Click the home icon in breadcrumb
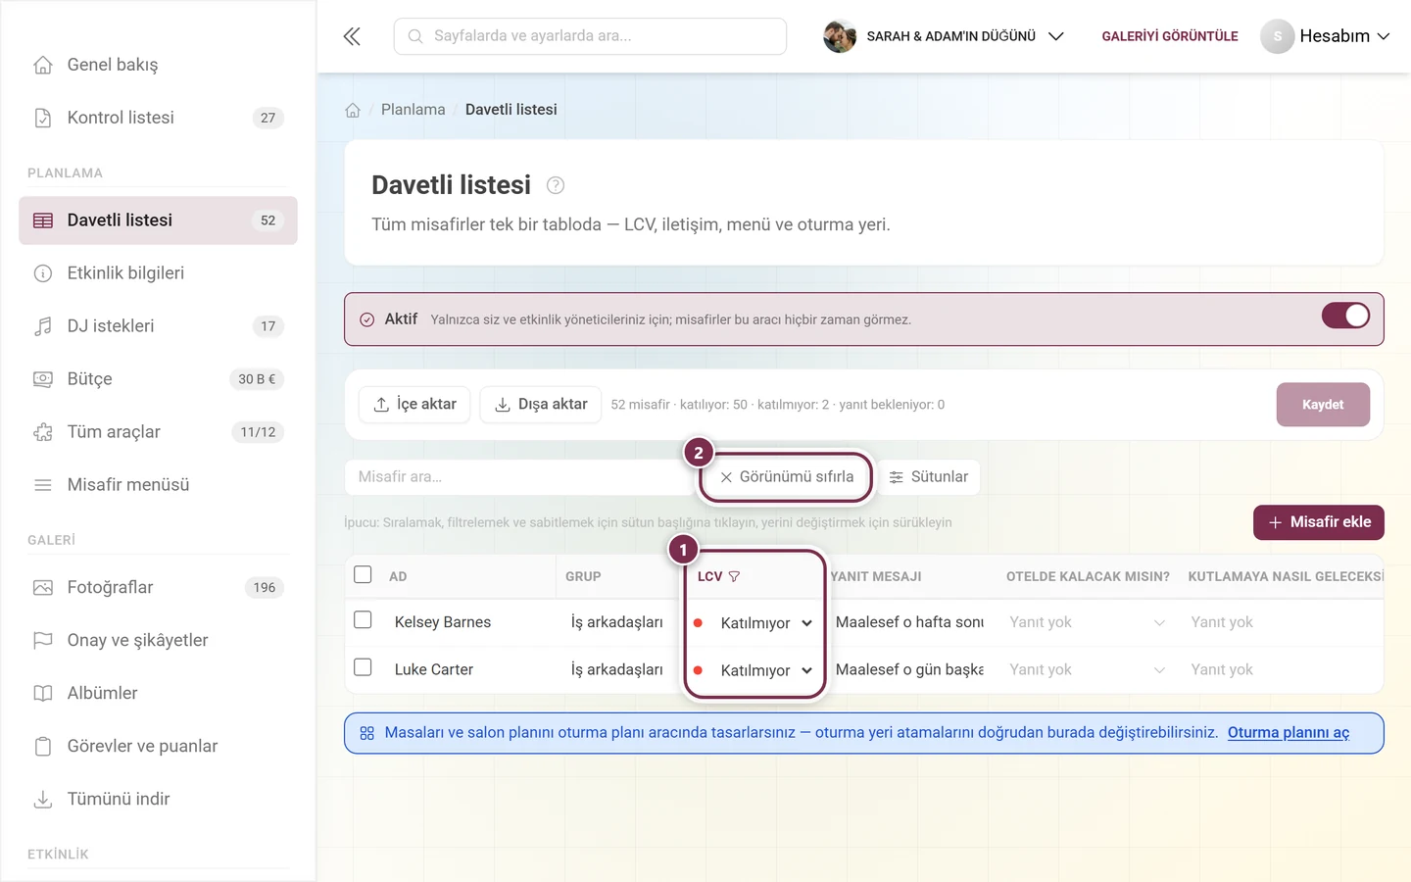This screenshot has height=882, width=1411. pyautogui.click(x=353, y=110)
